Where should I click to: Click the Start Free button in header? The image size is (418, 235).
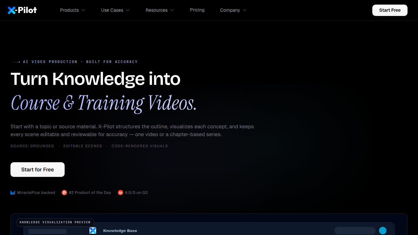point(390,10)
